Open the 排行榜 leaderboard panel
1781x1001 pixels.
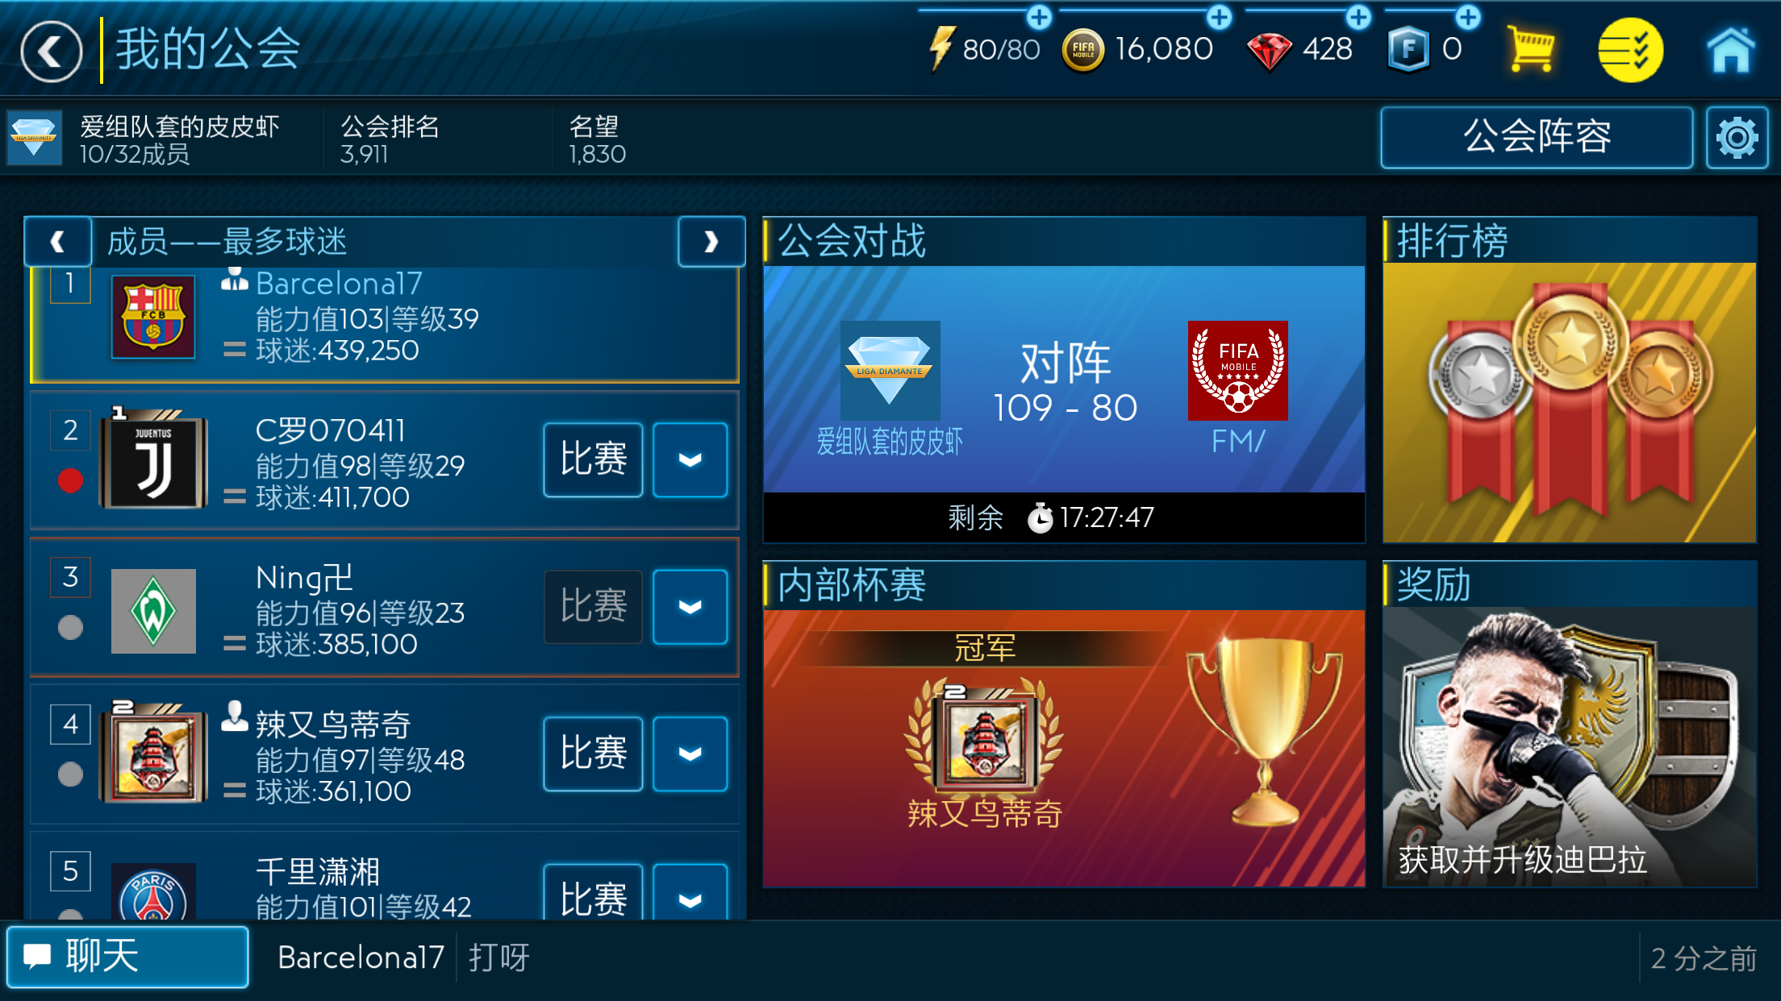1569,380
